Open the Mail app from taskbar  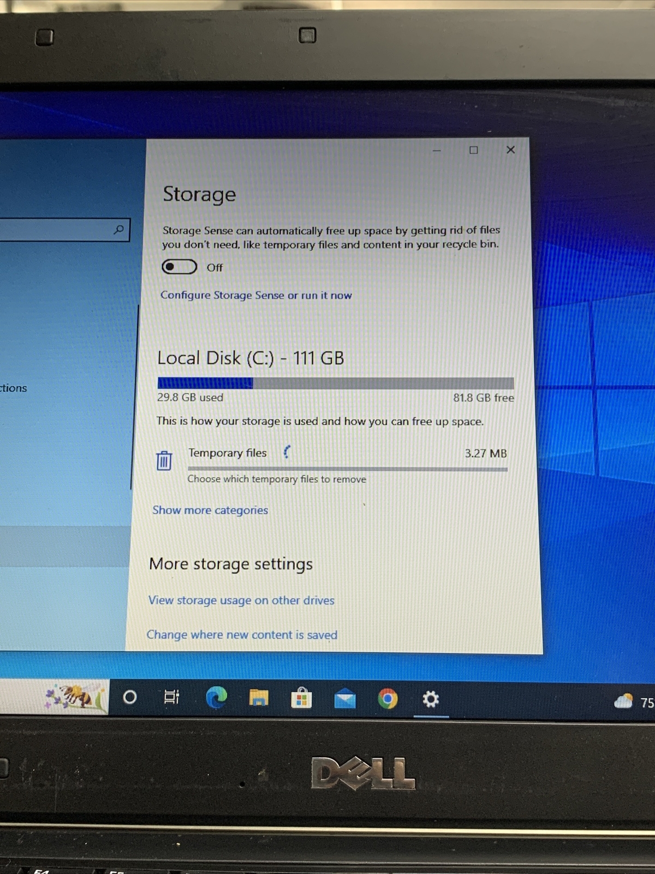coord(344,699)
